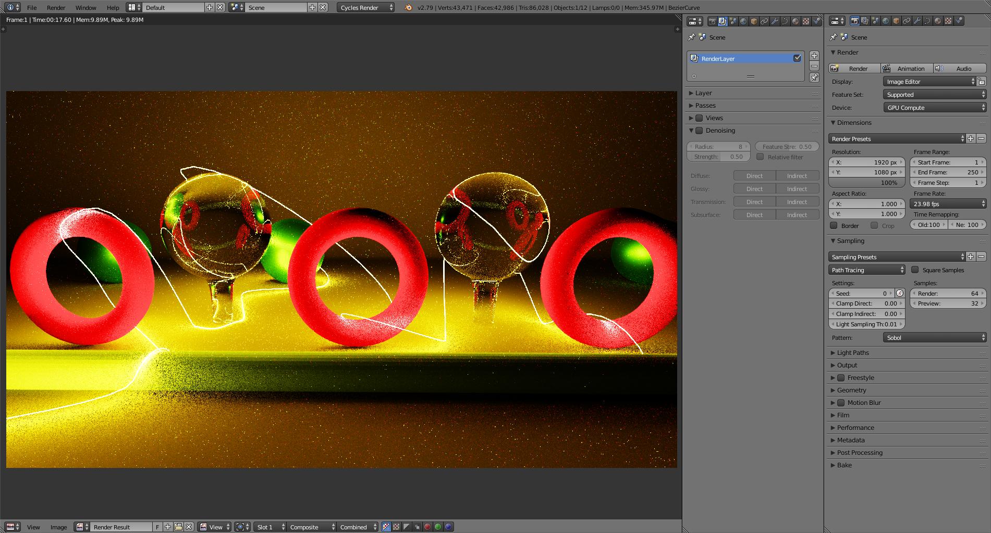Open Constraints tab in right properties panel
Viewport: 991px width, 533px height.
click(907, 21)
